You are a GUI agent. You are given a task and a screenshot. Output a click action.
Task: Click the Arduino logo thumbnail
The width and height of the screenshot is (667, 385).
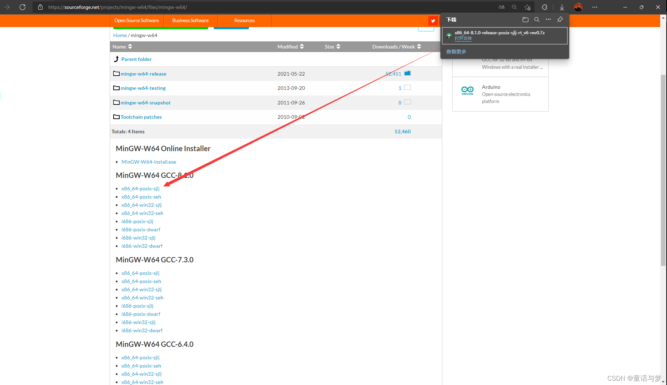(x=468, y=90)
